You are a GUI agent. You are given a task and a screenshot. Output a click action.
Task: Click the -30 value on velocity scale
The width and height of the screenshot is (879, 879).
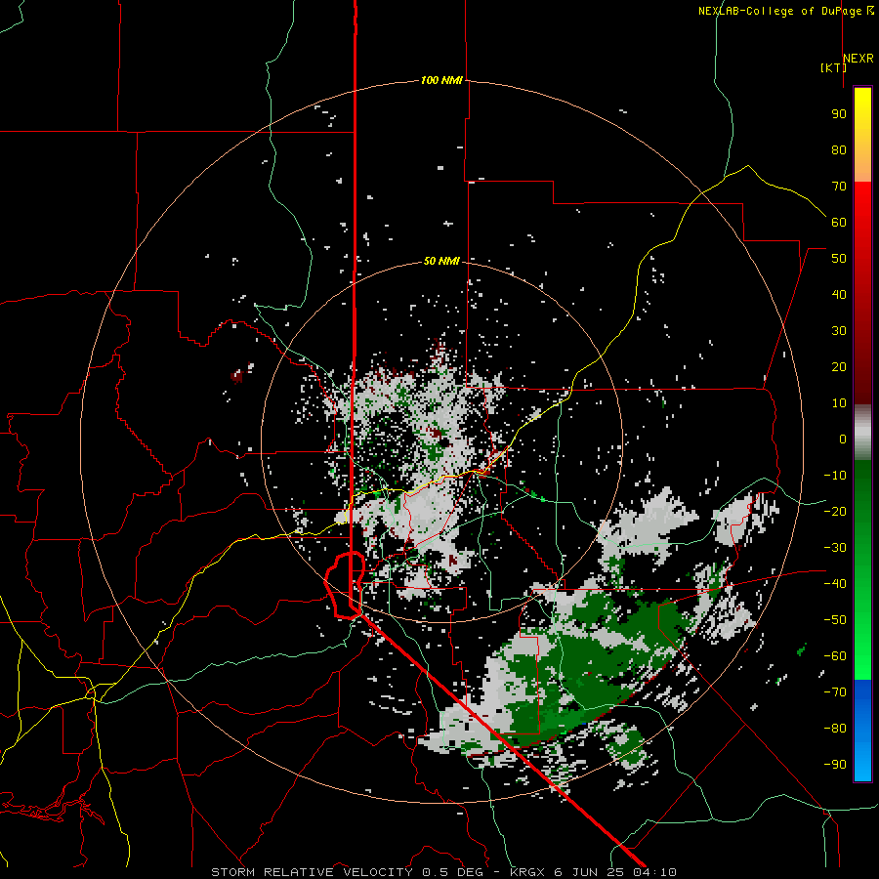point(835,548)
